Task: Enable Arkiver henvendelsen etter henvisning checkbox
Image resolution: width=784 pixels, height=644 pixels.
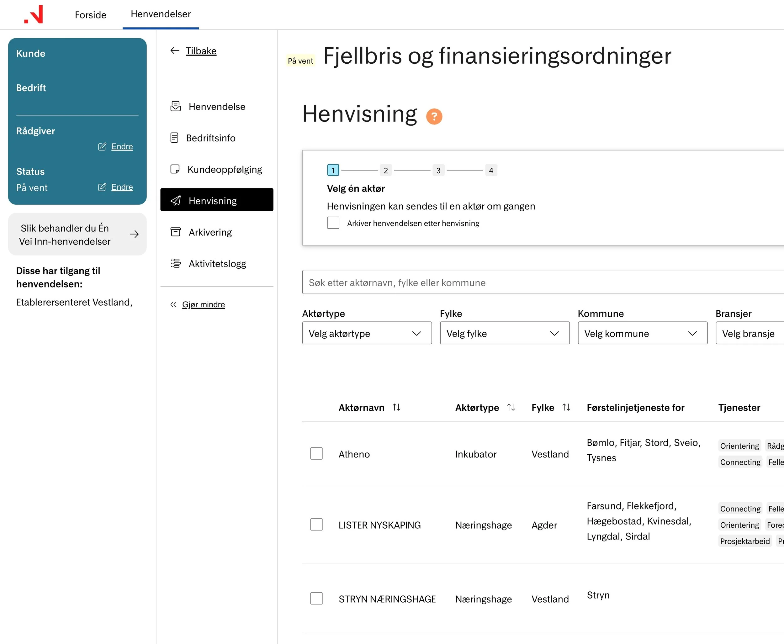Action: [333, 223]
